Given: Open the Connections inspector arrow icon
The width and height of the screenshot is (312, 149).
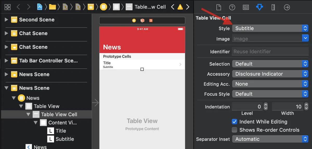Looking at the screenshot, I should pyautogui.click(x=287, y=7).
